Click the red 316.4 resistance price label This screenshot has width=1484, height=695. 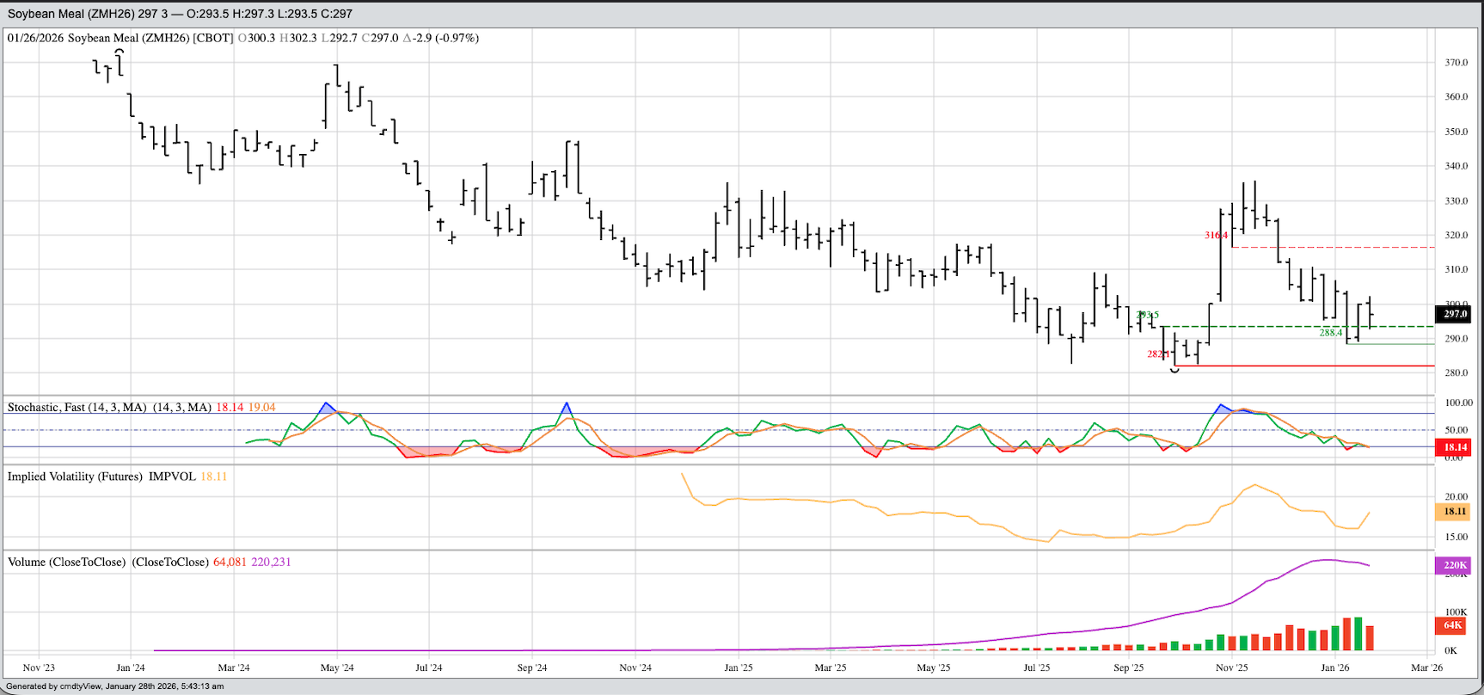click(1216, 235)
